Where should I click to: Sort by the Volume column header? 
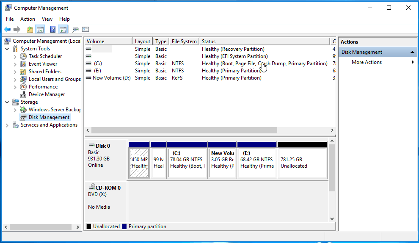pyautogui.click(x=108, y=41)
